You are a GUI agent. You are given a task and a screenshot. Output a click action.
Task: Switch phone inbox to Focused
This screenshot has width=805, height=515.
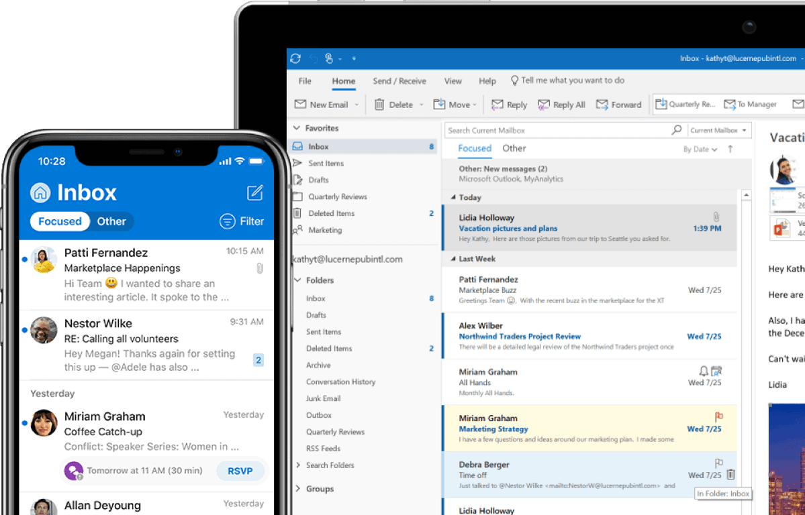[x=60, y=221]
